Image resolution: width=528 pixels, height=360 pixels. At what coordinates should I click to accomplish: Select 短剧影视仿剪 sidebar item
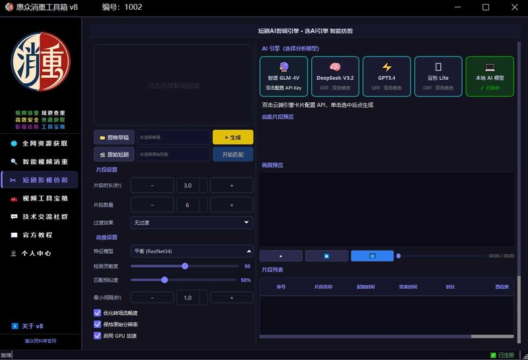[x=40, y=180]
